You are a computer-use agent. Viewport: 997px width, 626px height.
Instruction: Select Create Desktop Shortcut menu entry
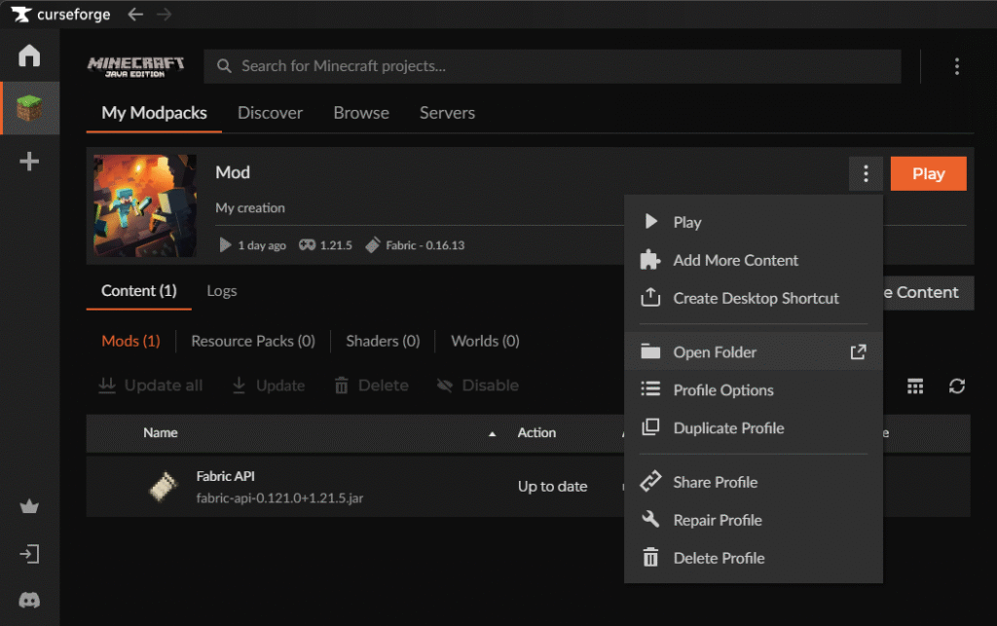[754, 299]
